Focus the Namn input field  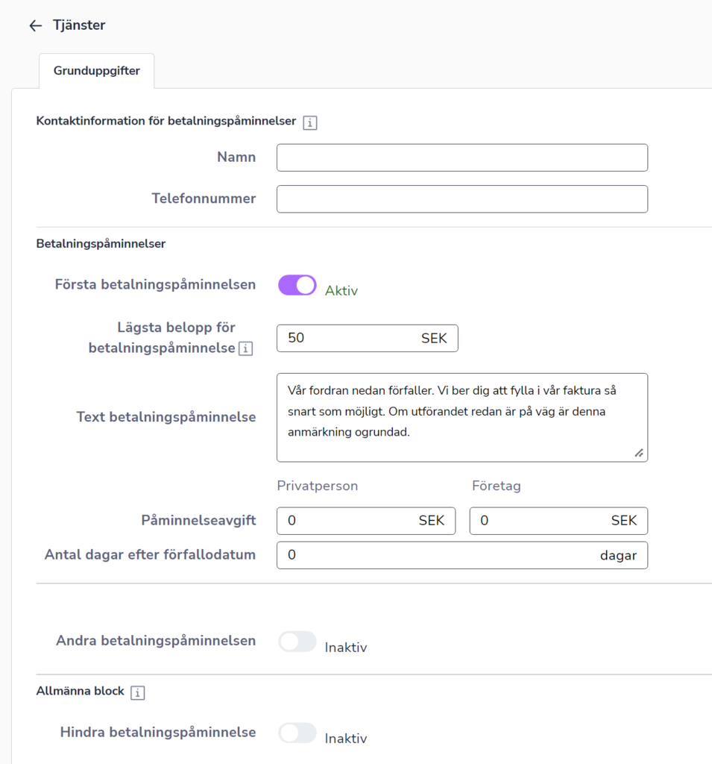(462, 157)
